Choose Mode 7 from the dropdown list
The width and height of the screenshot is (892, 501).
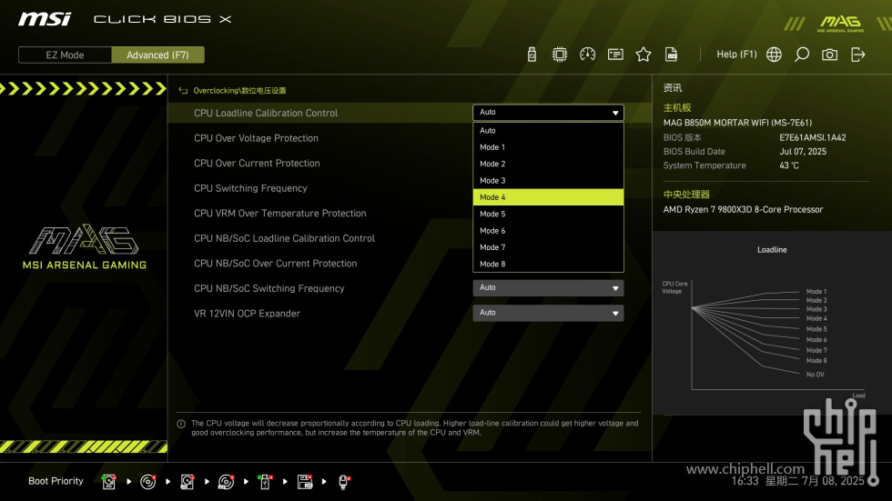[x=548, y=247]
